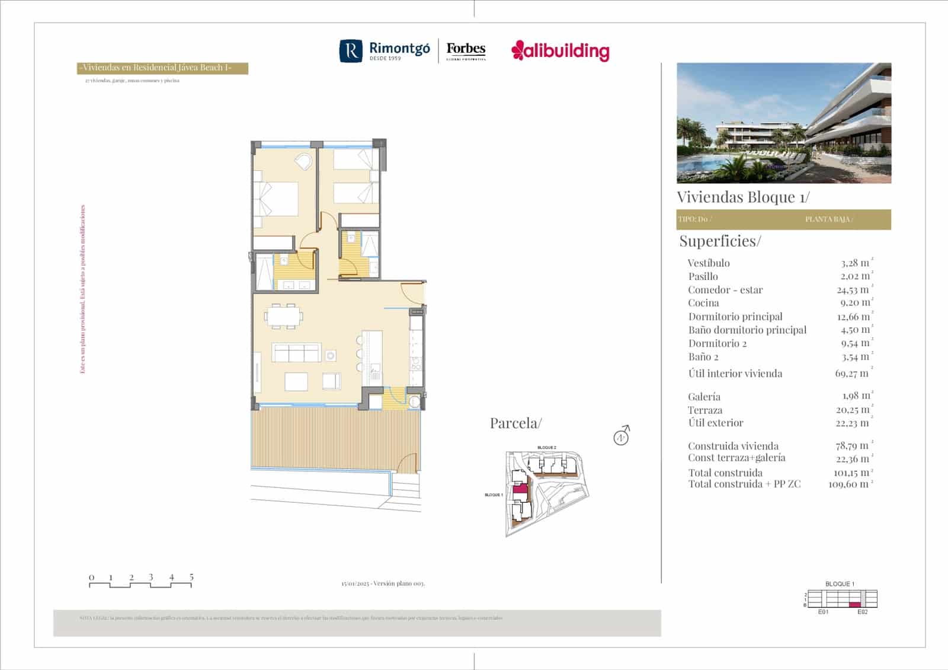948x670 pixels.
Task: Select the 1,98 m² value
Action: click(857, 395)
